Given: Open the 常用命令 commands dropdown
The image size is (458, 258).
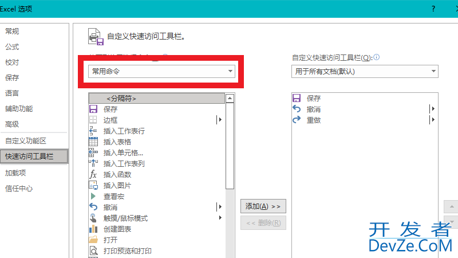Looking at the screenshot, I should point(161,71).
